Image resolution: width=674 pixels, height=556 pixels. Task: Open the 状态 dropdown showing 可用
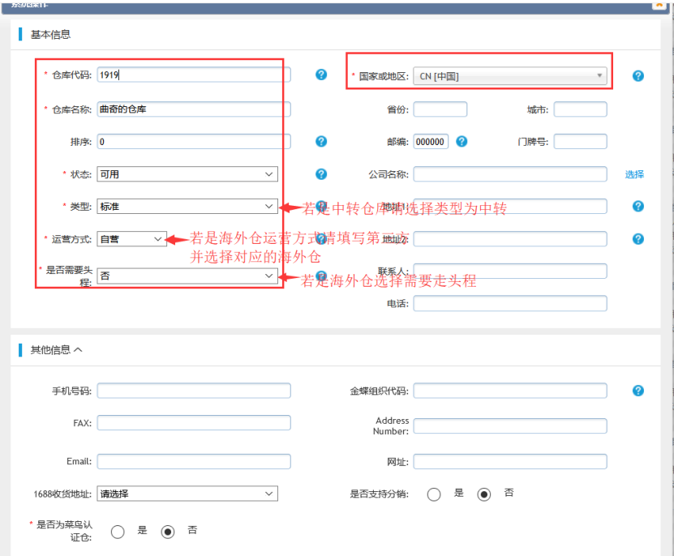[187, 174]
